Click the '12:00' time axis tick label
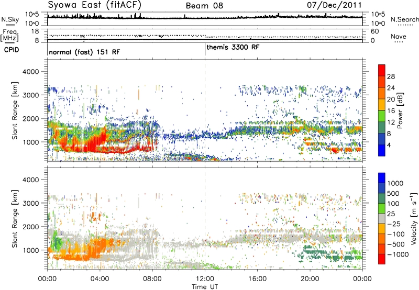Viewport: 419px width, 290px height. click(205, 279)
